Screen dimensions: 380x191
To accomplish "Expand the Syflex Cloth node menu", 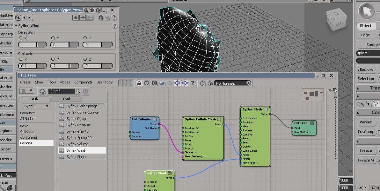I will coord(266,109).
